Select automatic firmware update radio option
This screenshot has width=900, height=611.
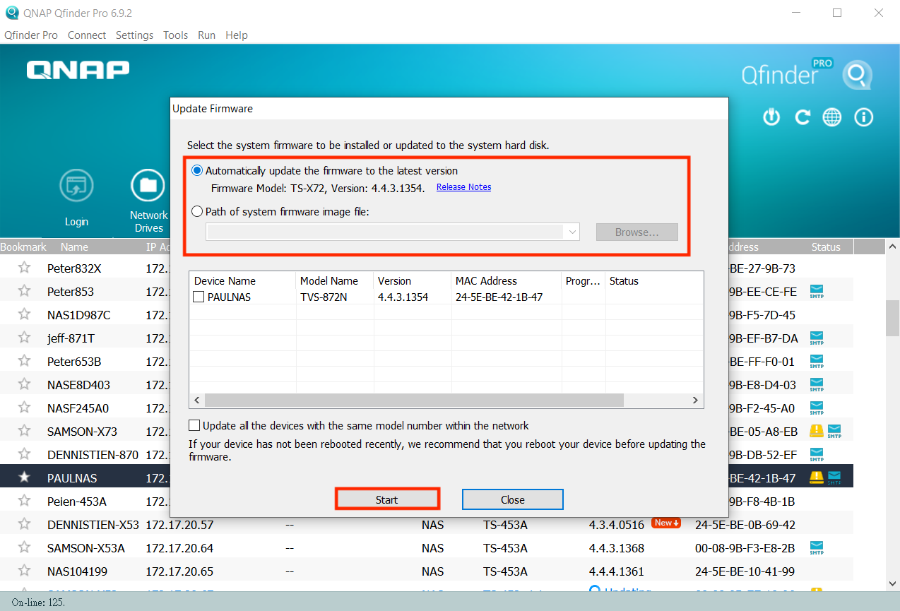pyautogui.click(x=197, y=171)
